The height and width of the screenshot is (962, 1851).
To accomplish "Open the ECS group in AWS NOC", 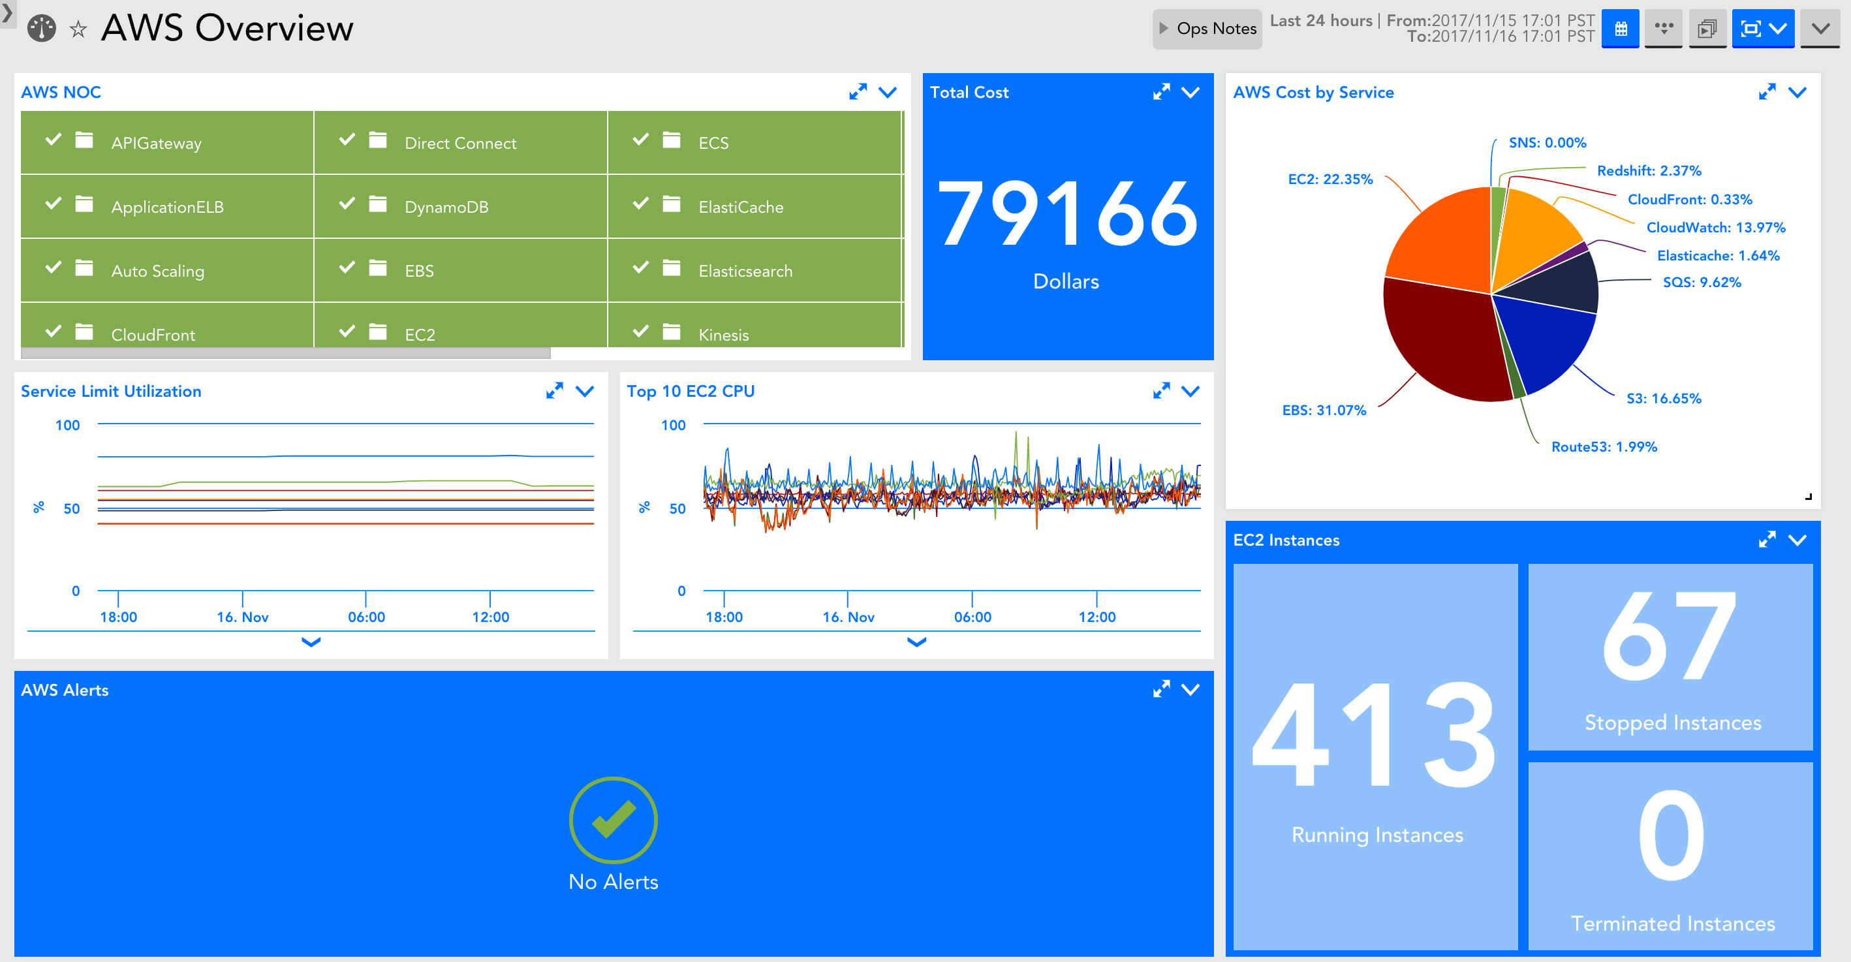I will [754, 142].
